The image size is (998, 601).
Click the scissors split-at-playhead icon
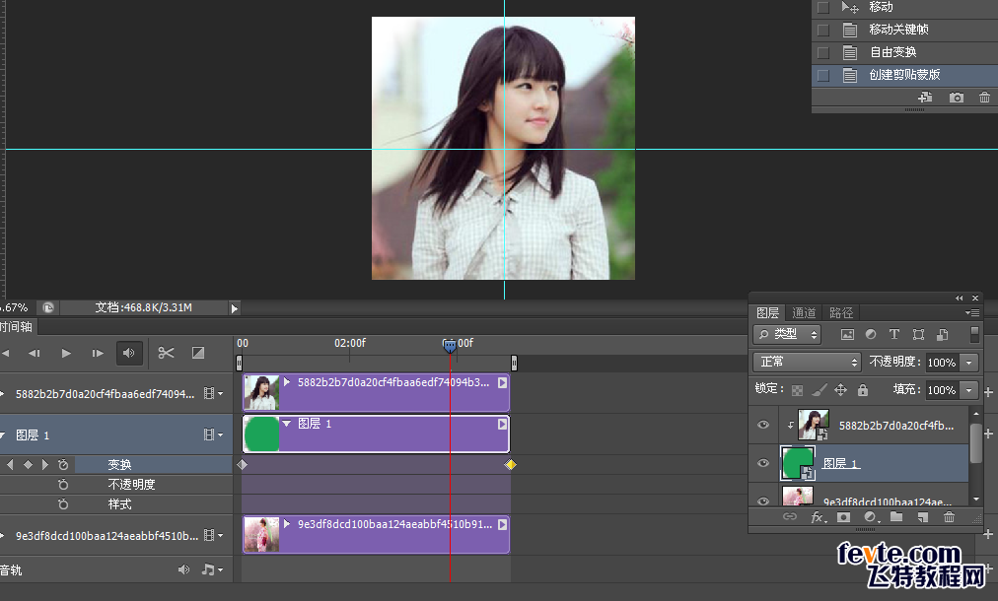tap(166, 353)
